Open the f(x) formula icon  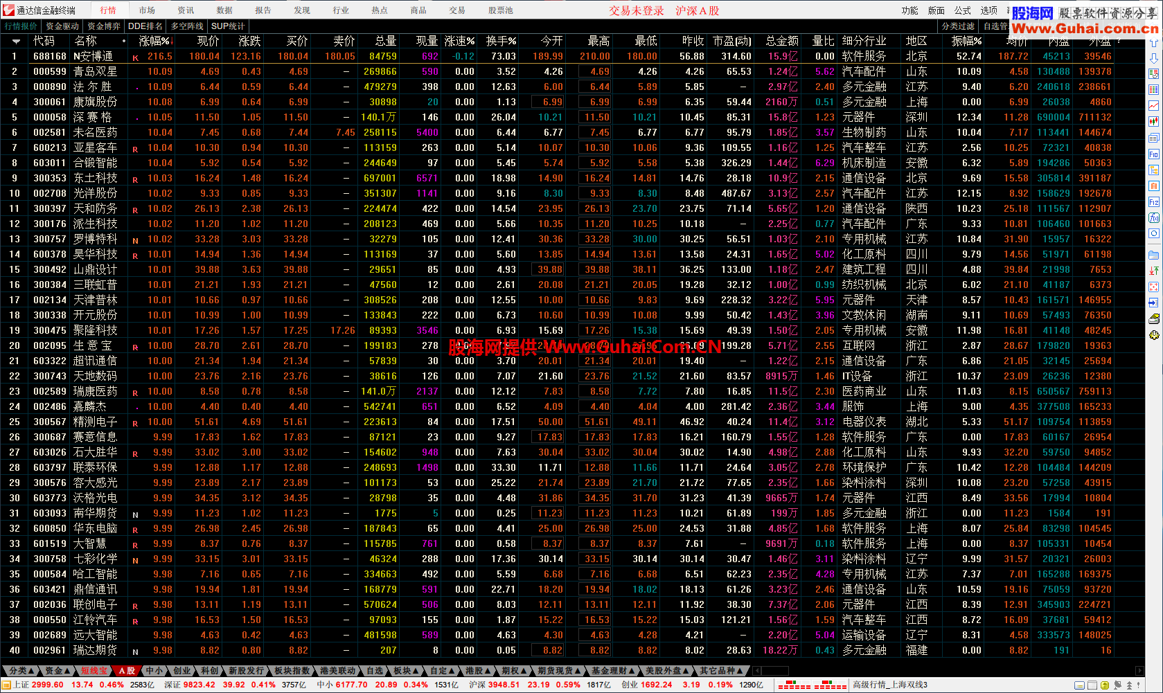[x=1153, y=218]
